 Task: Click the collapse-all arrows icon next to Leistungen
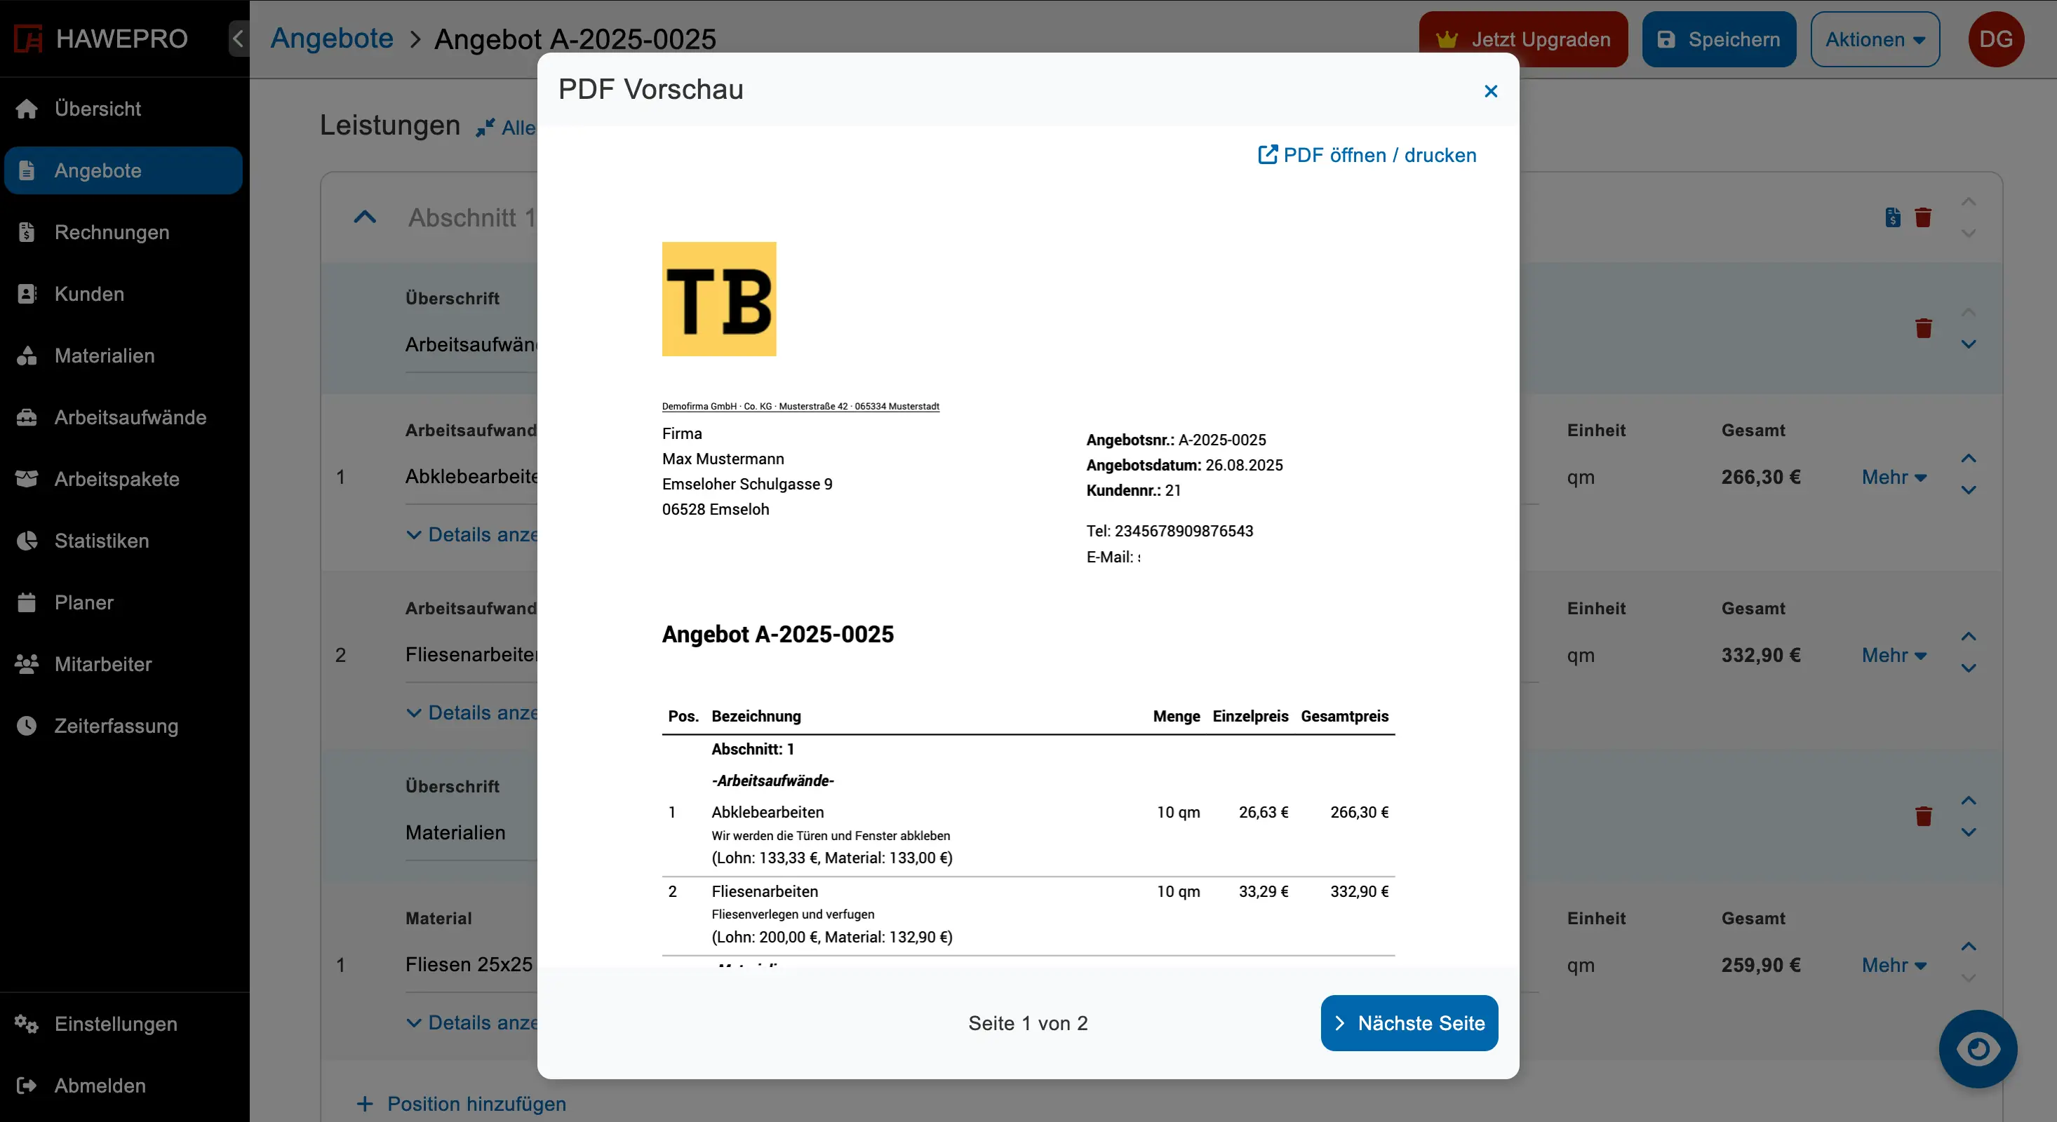(485, 128)
